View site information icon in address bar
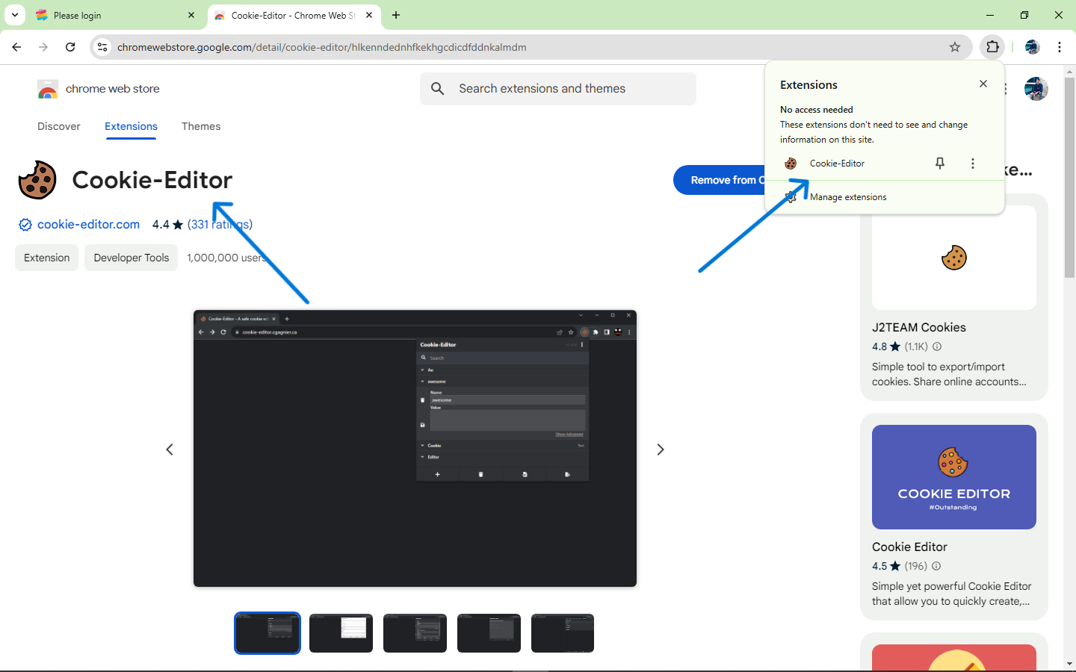 103,47
